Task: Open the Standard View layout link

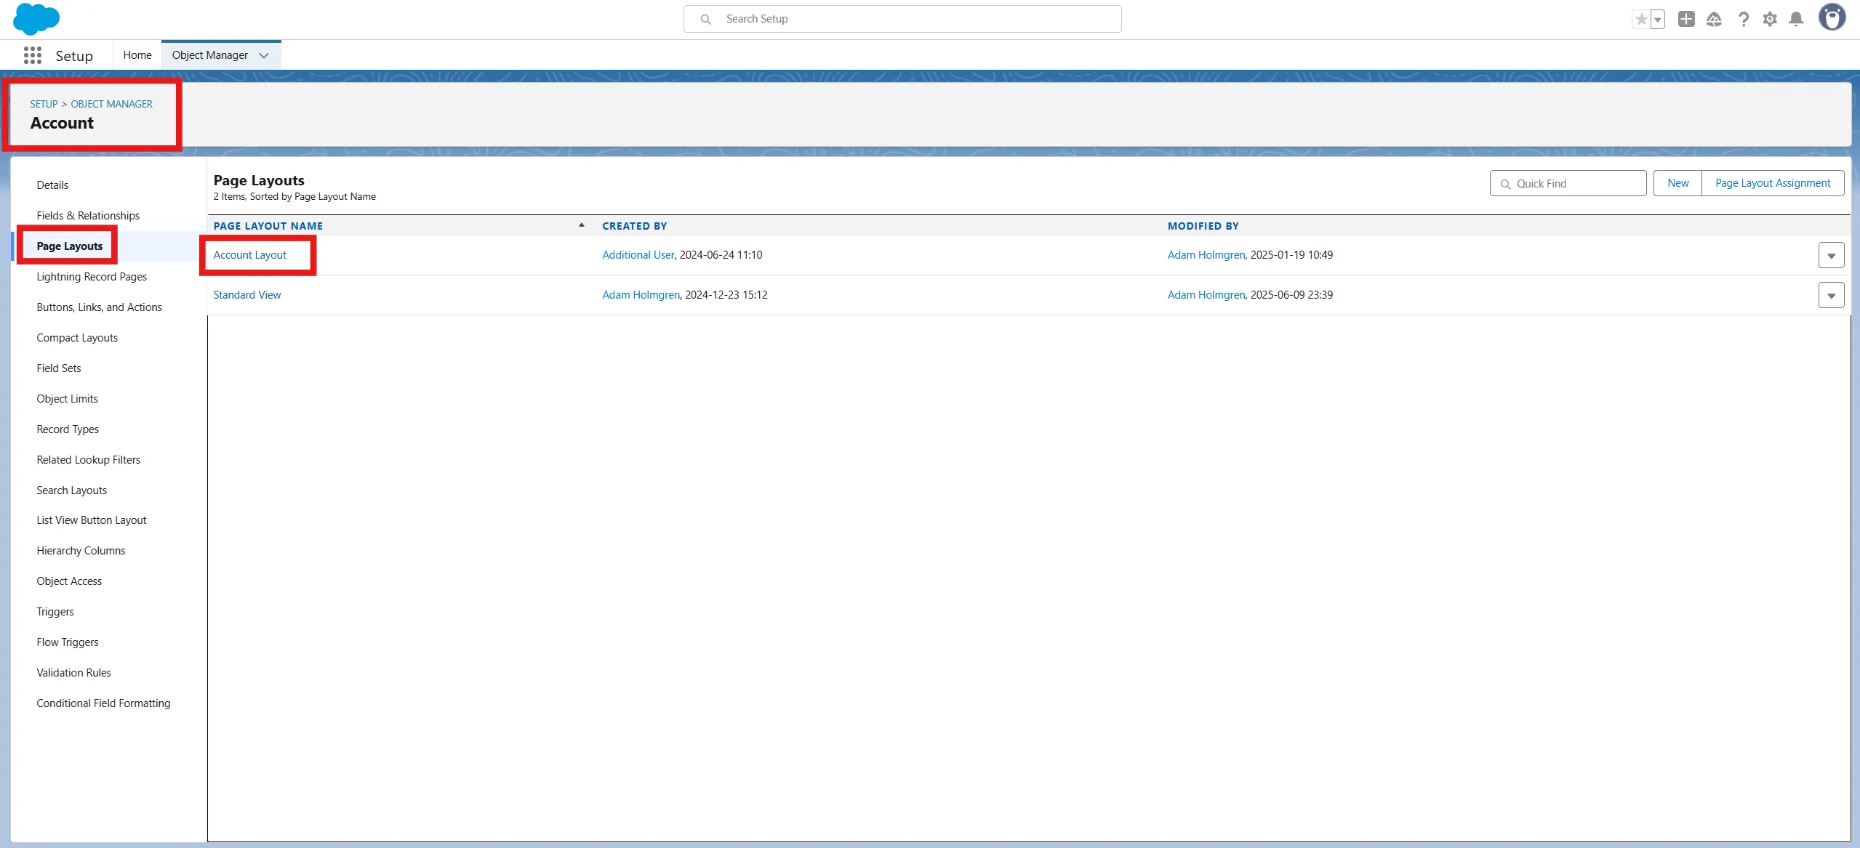Action: [x=246, y=295]
